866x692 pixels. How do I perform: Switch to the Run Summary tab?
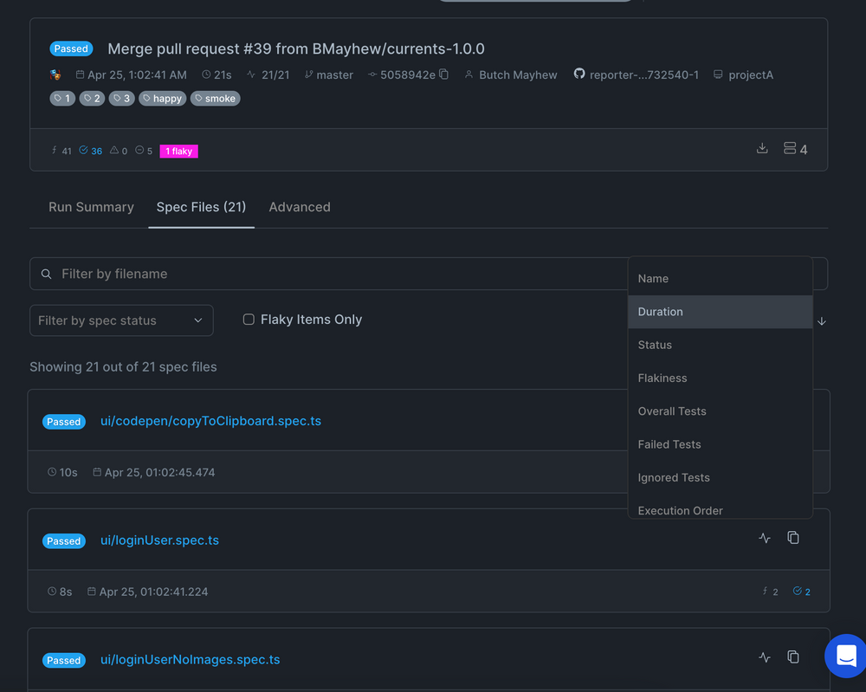click(x=90, y=207)
